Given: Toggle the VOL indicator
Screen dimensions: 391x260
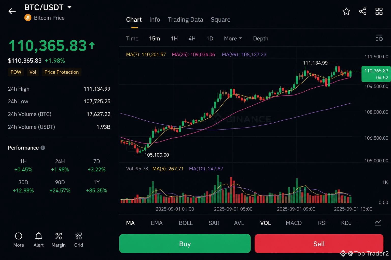Looking at the screenshot, I should click(266, 223).
